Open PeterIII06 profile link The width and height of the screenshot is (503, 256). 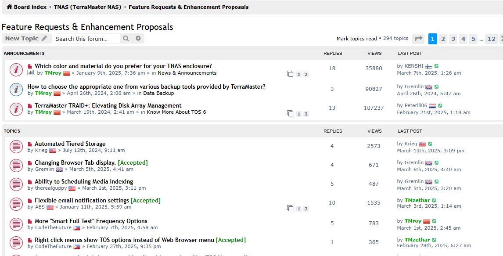(416, 105)
